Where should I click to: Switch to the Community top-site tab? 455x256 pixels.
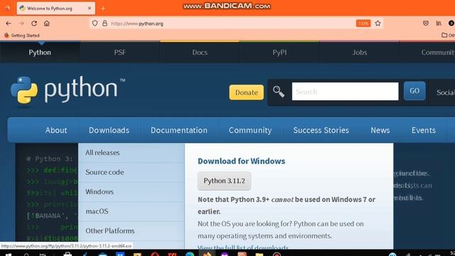pos(427,53)
